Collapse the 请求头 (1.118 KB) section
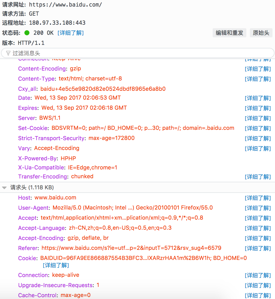This screenshot has height=299, width=275. click(4, 188)
